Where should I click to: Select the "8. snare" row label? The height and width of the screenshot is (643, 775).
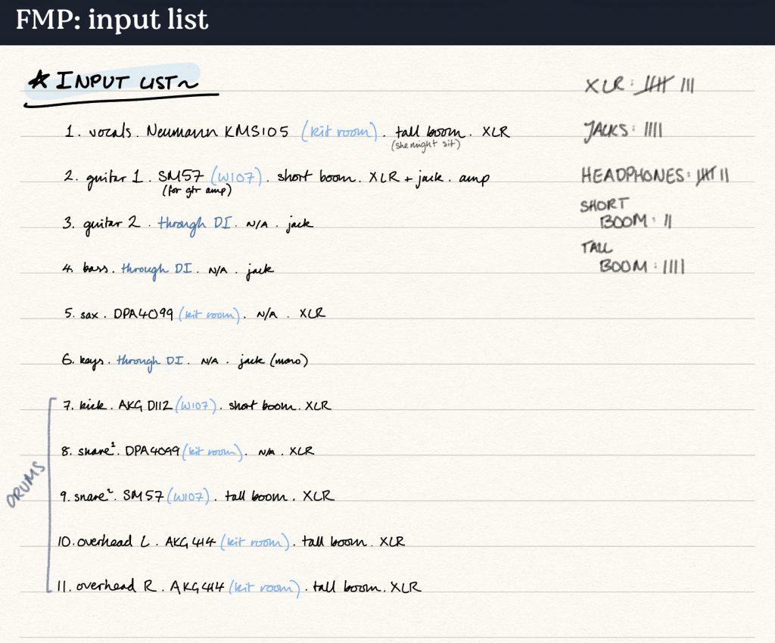coord(88,450)
